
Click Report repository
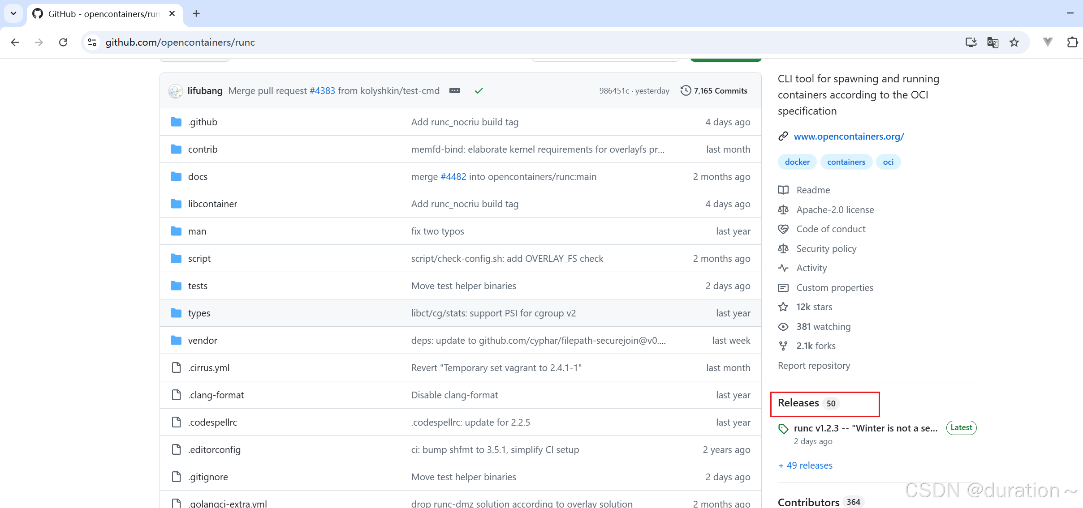point(814,365)
